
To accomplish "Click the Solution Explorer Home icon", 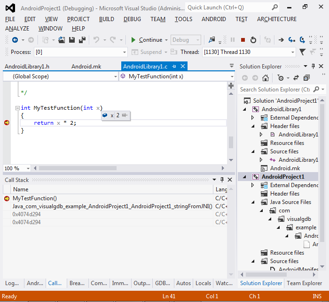I will point(266,78).
